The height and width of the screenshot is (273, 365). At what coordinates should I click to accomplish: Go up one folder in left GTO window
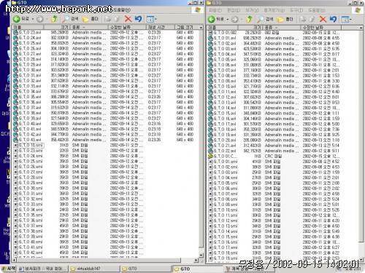click(x=55, y=19)
